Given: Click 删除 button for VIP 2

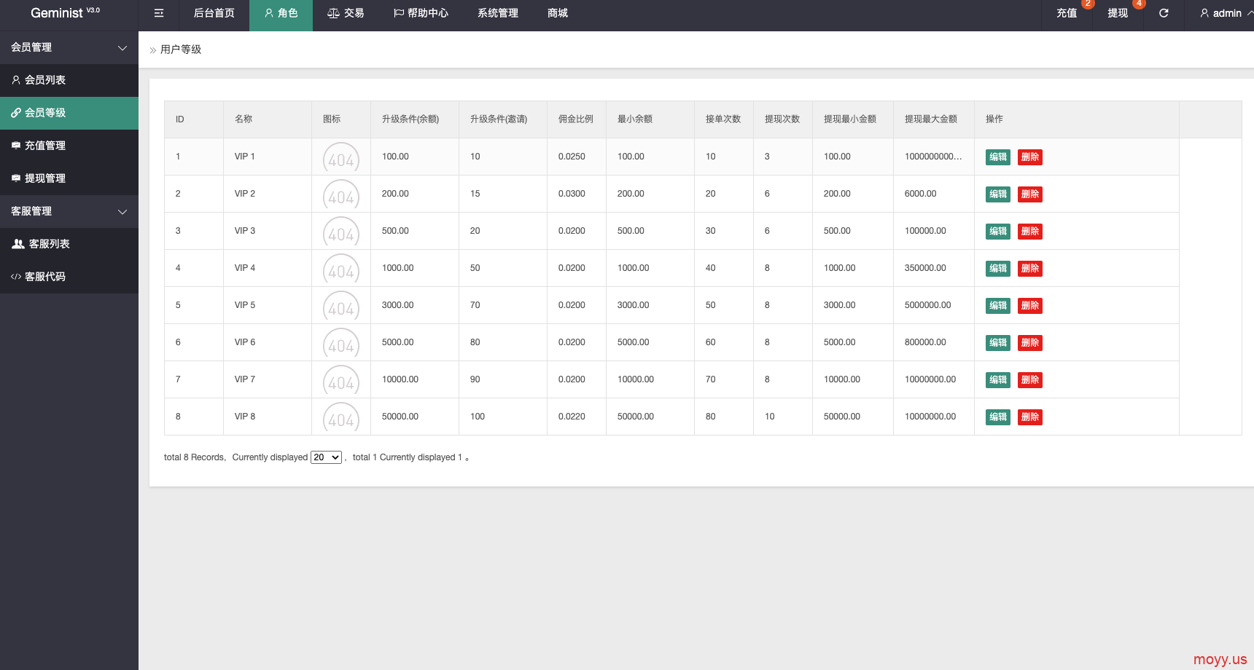Looking at the screenshot, I should tap(1030, 194).
